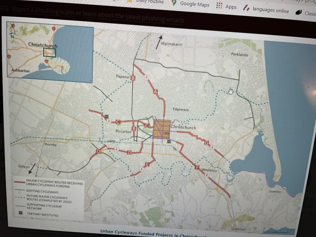Click the 'Hornby' map label

click(51, 144)
